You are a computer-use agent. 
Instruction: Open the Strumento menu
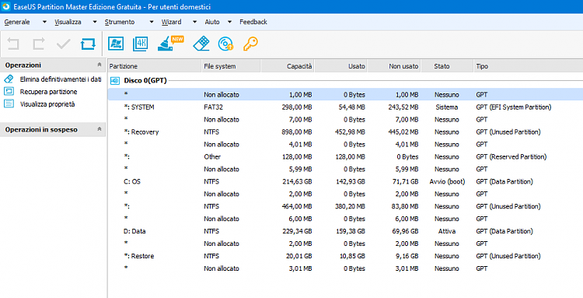coord(120,22)
